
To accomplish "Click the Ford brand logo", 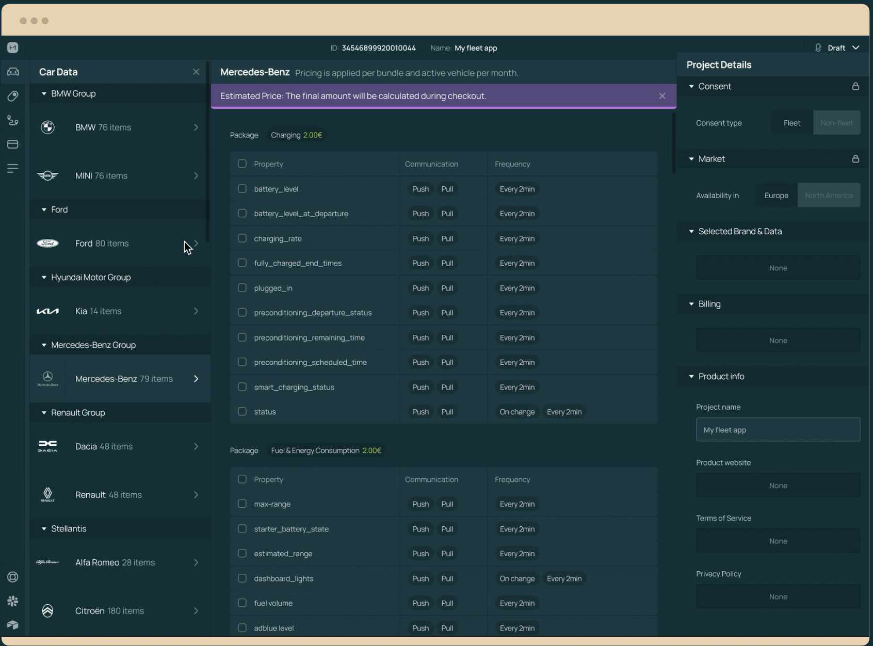I will pyautogui.click(x=47, y=243).
